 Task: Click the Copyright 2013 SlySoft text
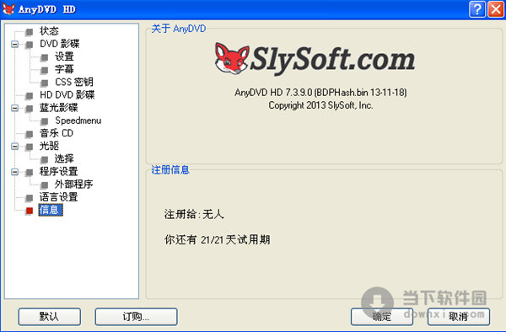320,105
